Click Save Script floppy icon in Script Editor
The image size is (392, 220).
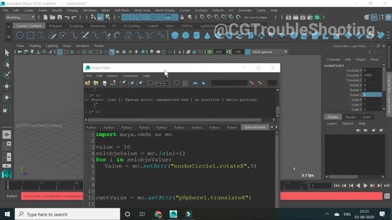click(105, 83)
